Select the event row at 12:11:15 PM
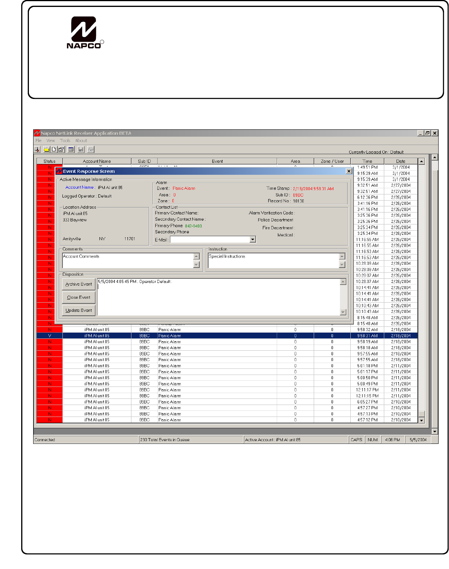 click(227, 396)
